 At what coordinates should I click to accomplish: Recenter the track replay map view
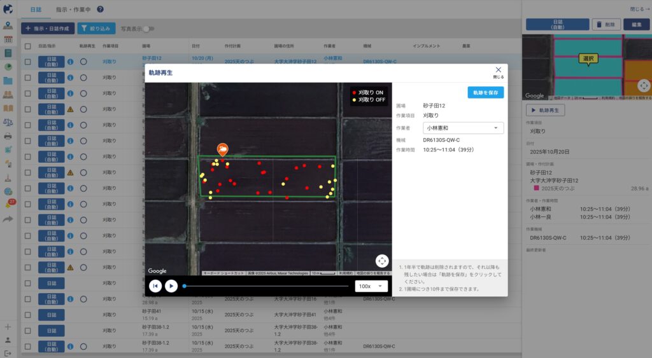tap(381, 261)
